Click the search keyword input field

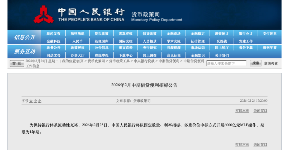[x=226, y=63]
